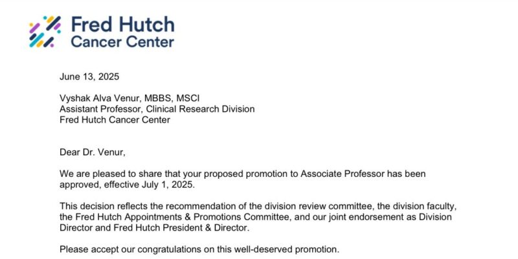Screen dimensions: 518x259
Task: Click 'Clinical Research Division' in address block
Action: coord(200,109)
